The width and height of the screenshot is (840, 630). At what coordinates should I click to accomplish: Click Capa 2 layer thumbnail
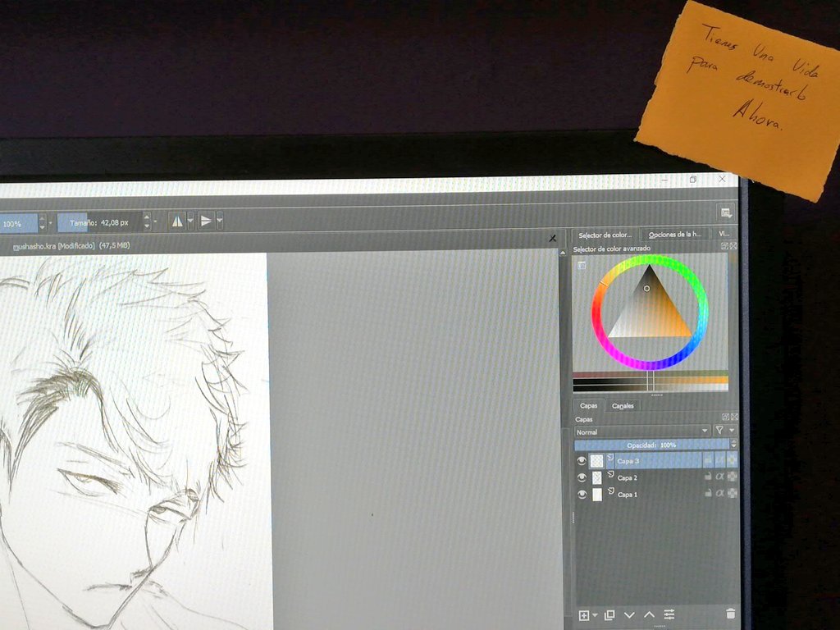(597, 477)
